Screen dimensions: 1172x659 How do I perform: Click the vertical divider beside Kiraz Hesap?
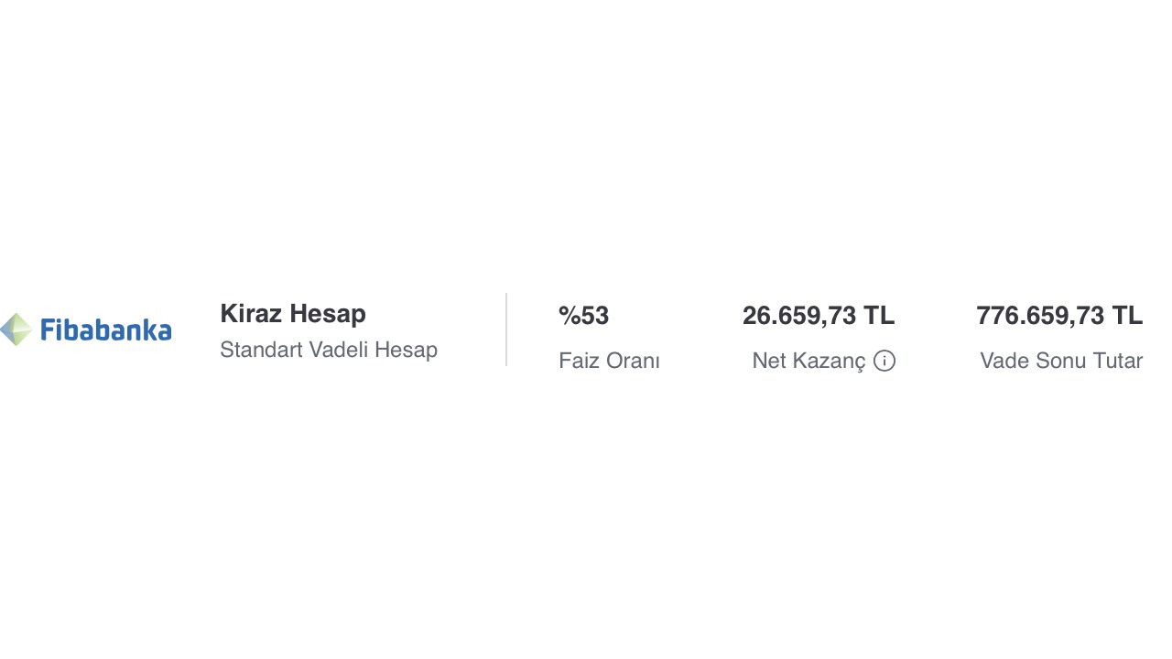[x=506, y=329]
